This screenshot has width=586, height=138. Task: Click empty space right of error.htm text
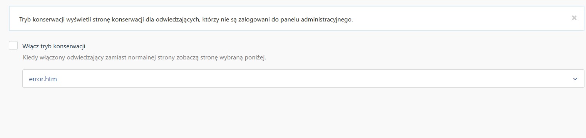point(308,79)
